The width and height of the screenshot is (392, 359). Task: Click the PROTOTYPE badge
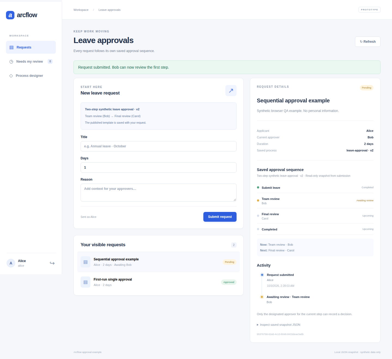[369, 10]
